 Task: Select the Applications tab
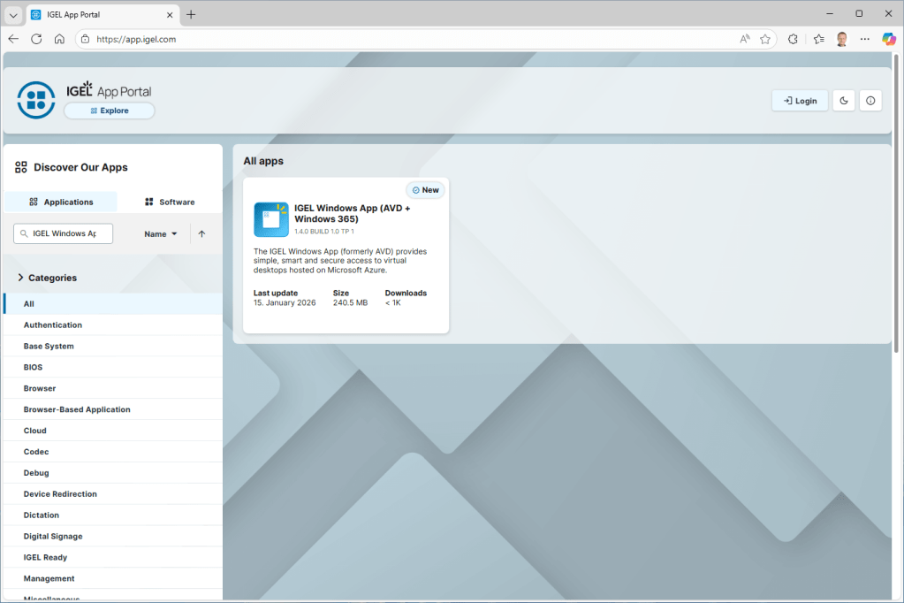[61, 202]
